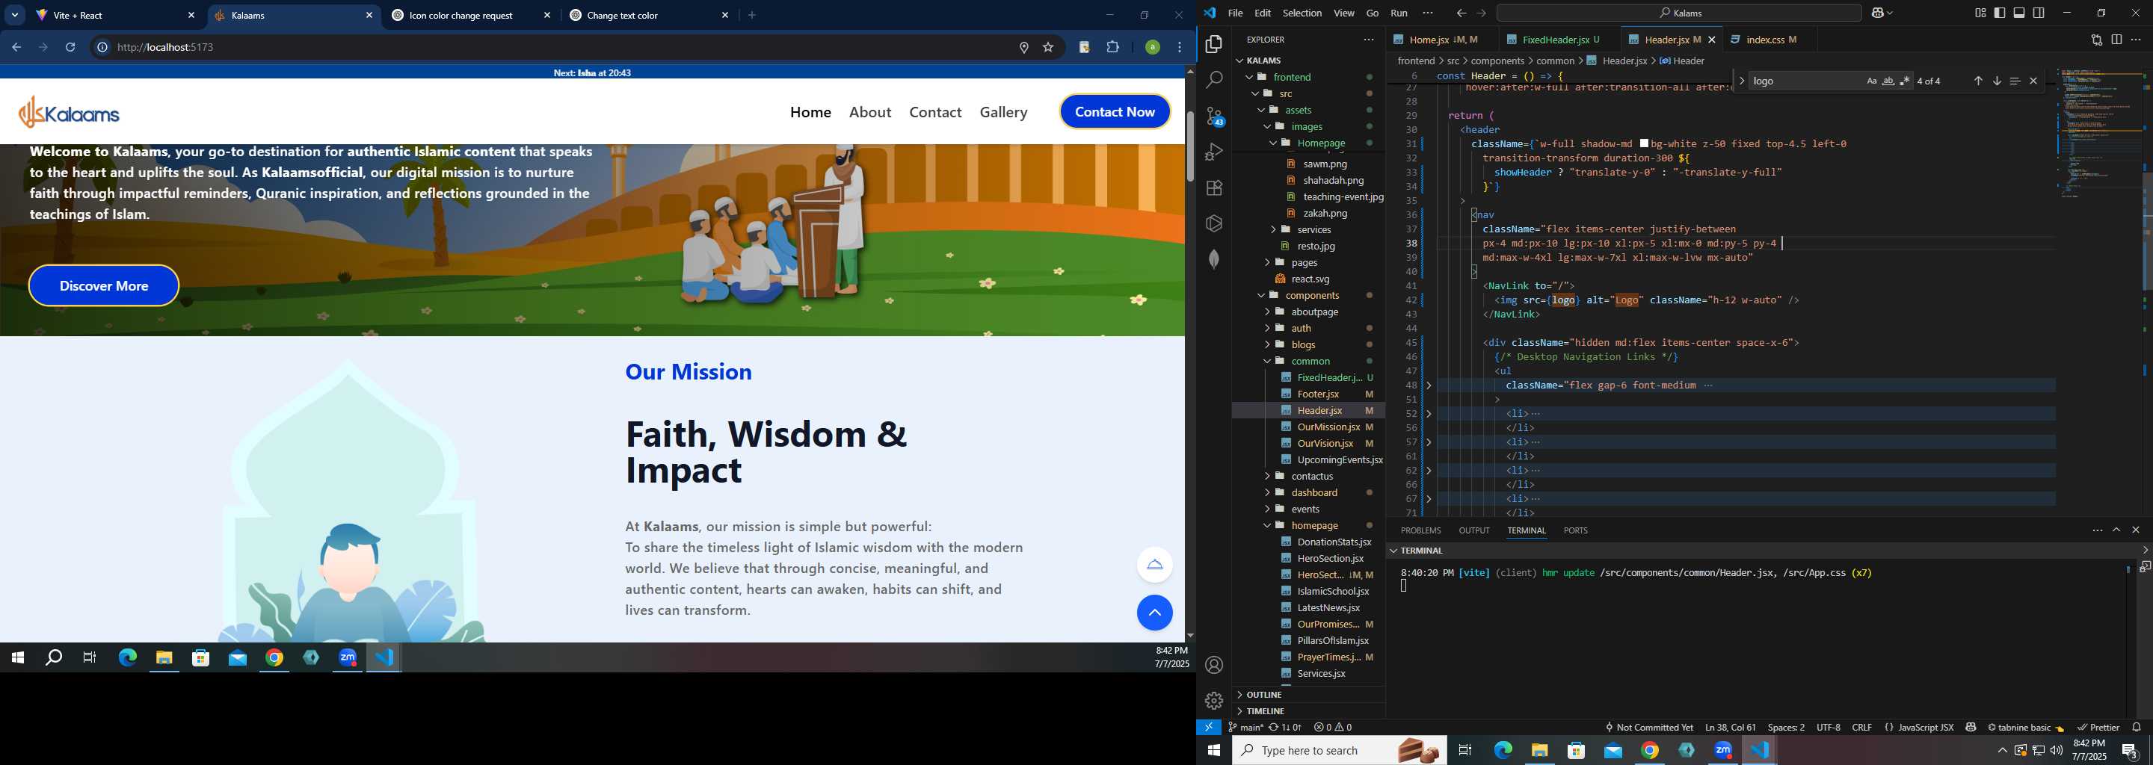Open Copilot chat icon in title bar
The width and height of the screenshot is (2153, 765).
tap(1878, 13)
